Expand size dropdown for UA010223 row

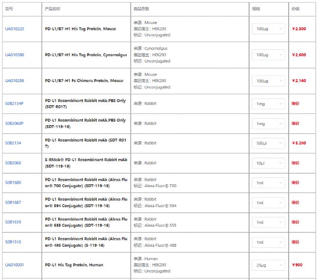click(269, 29)
